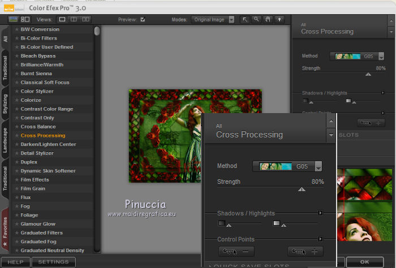
Task: Select the Graduated Neutral Density filter
Action: (x=52, y=250)
